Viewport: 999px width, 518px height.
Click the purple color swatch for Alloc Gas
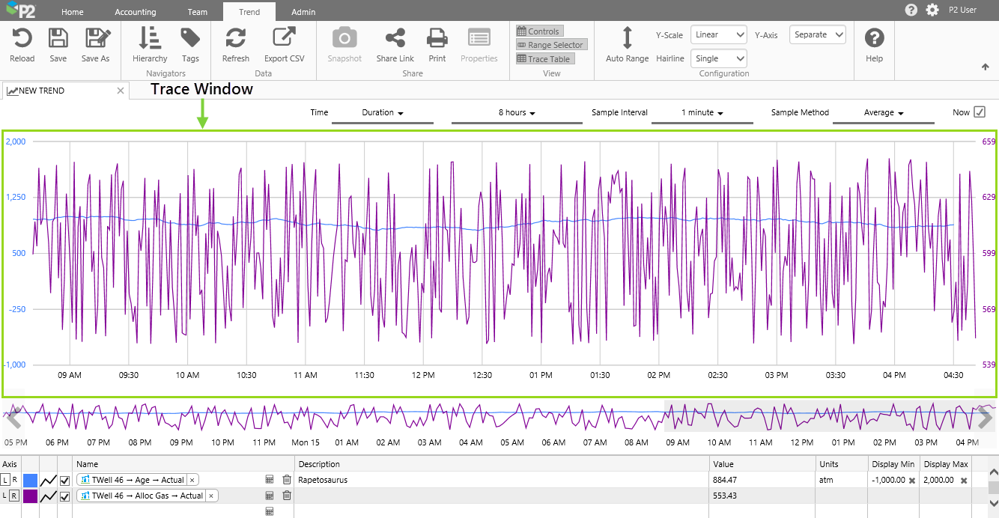click(x=31, y=496)
